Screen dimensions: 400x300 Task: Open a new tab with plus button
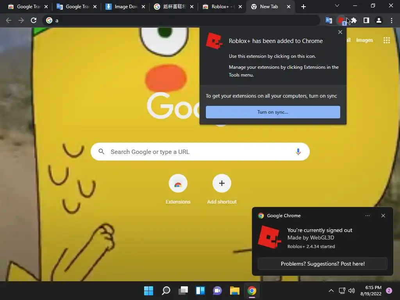point(303,7)
